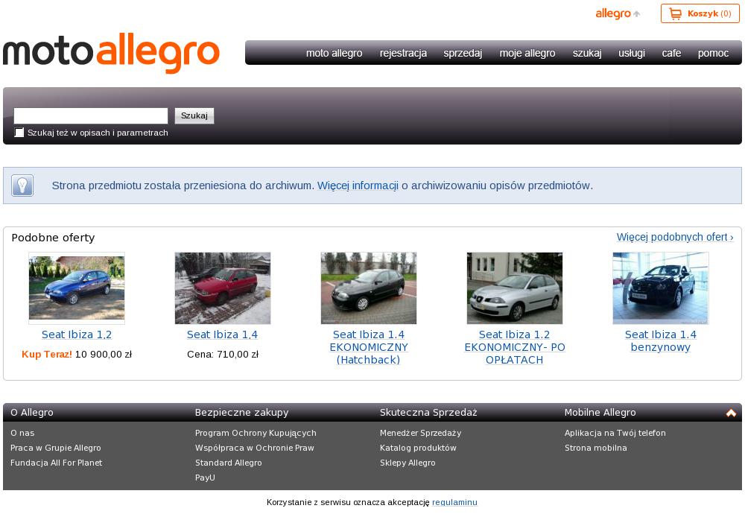
Task: Click the Skuteczna Sprzedaż footer heading
Action: pos(428,413)
